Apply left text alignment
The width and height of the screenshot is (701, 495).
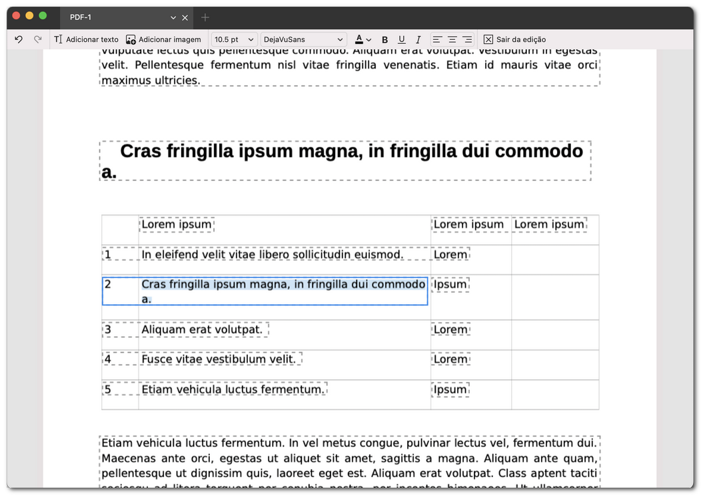436,39
